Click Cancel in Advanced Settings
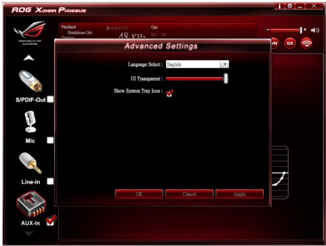 point(189,194)
